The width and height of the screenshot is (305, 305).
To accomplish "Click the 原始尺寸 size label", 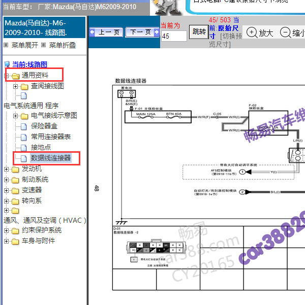I will [x=224, y=32].
